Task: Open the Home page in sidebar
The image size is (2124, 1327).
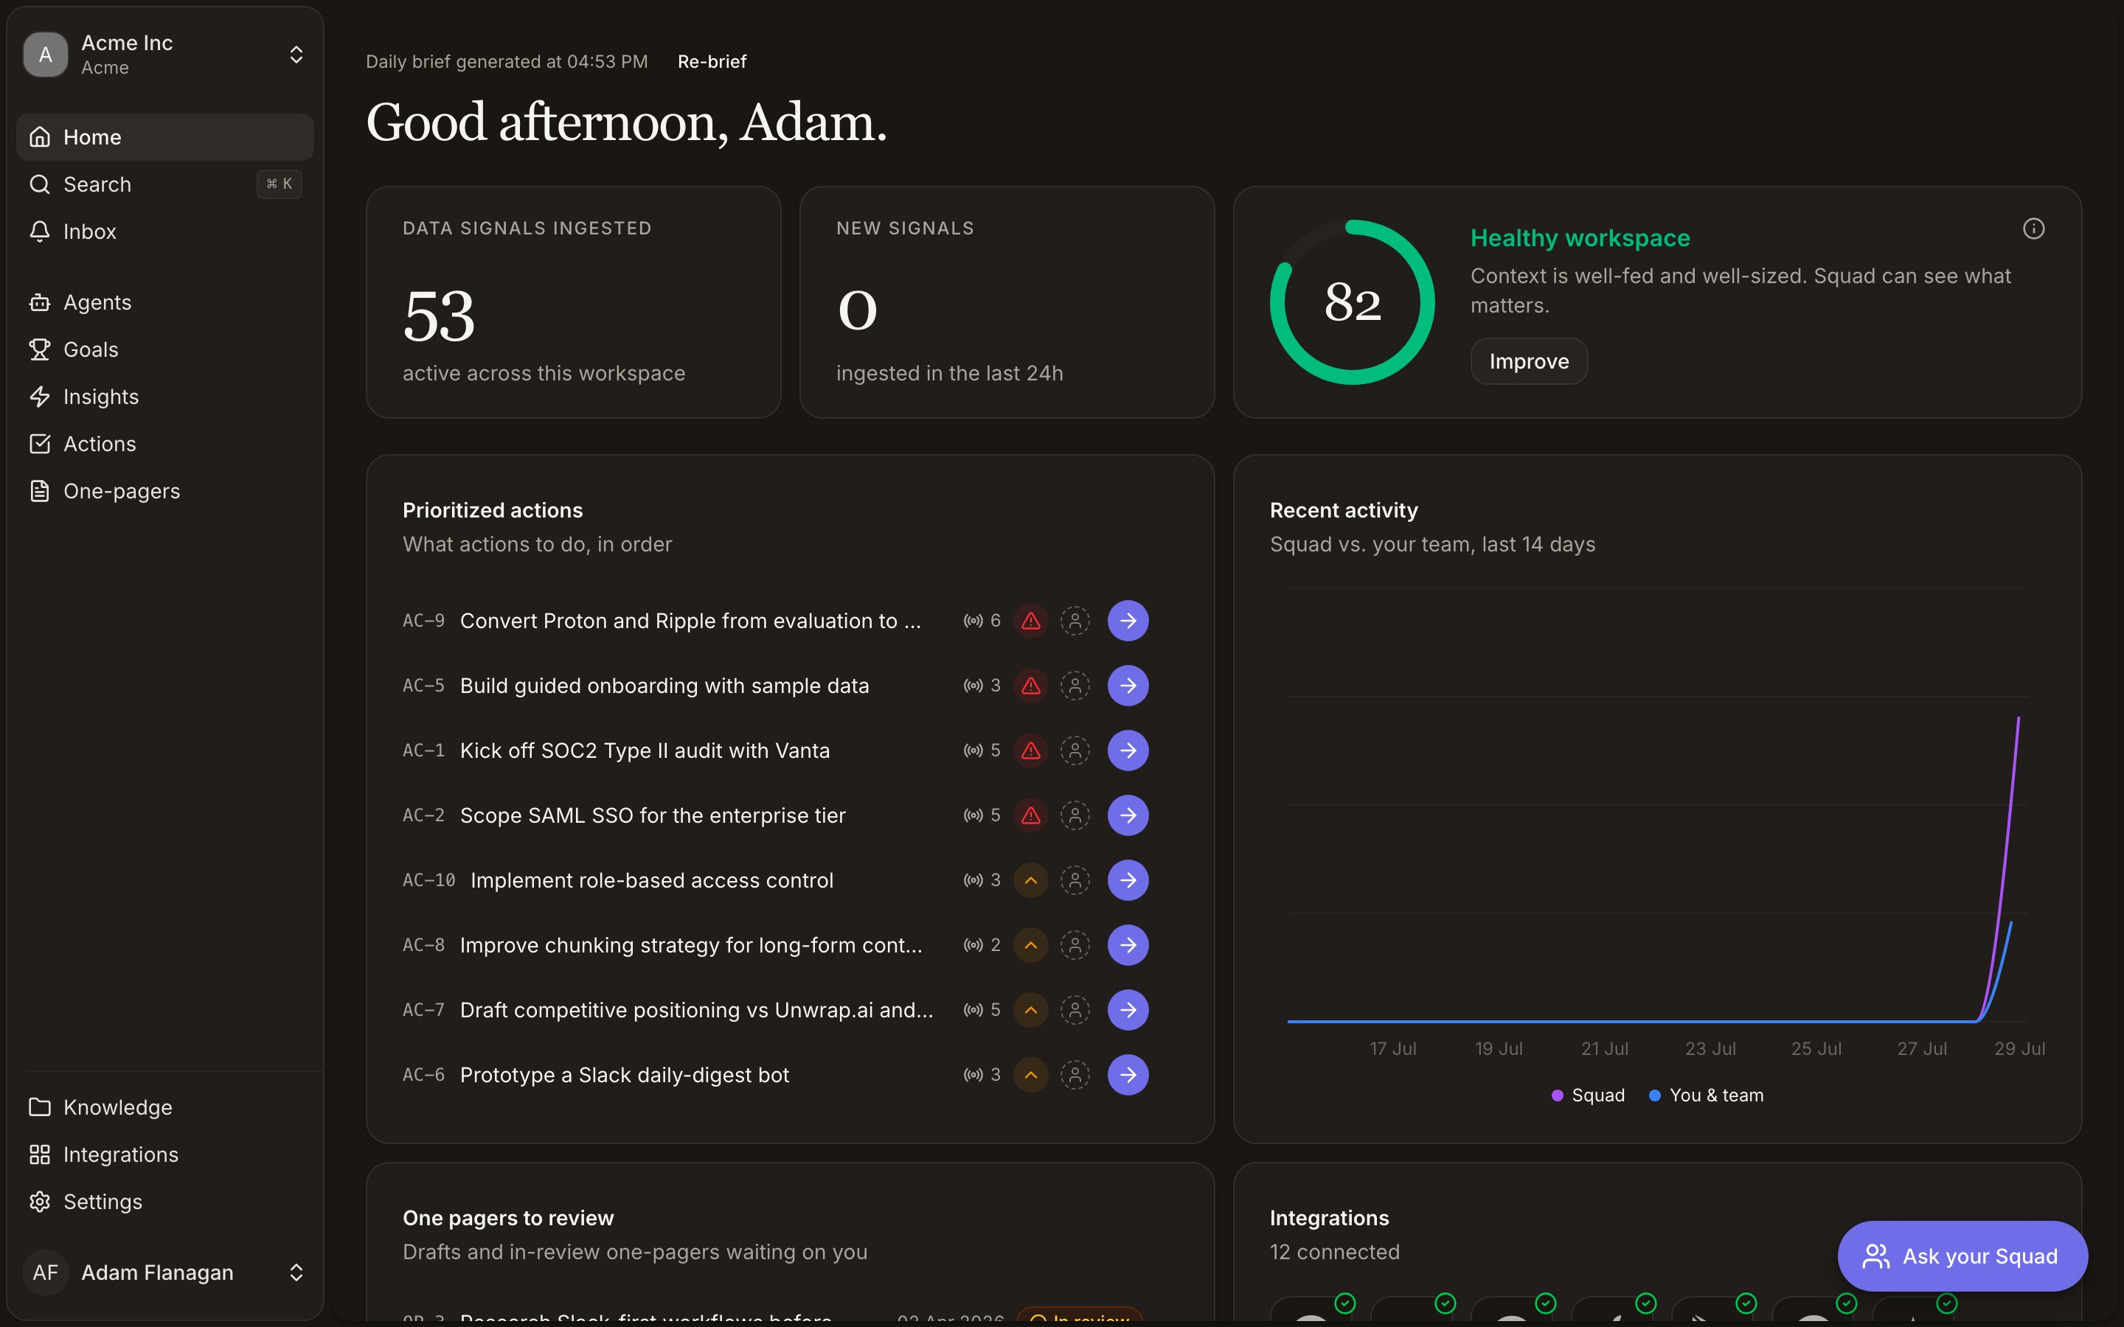Action: [x=165, y=137]
